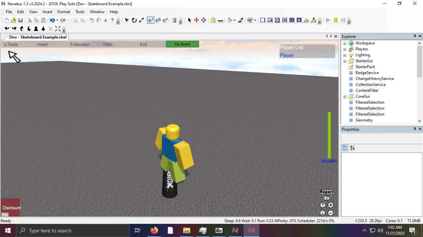Viewport: 423px width, 237px height.
Task: Switch Properties to alphabetical sort
Action: pos(352,148)
